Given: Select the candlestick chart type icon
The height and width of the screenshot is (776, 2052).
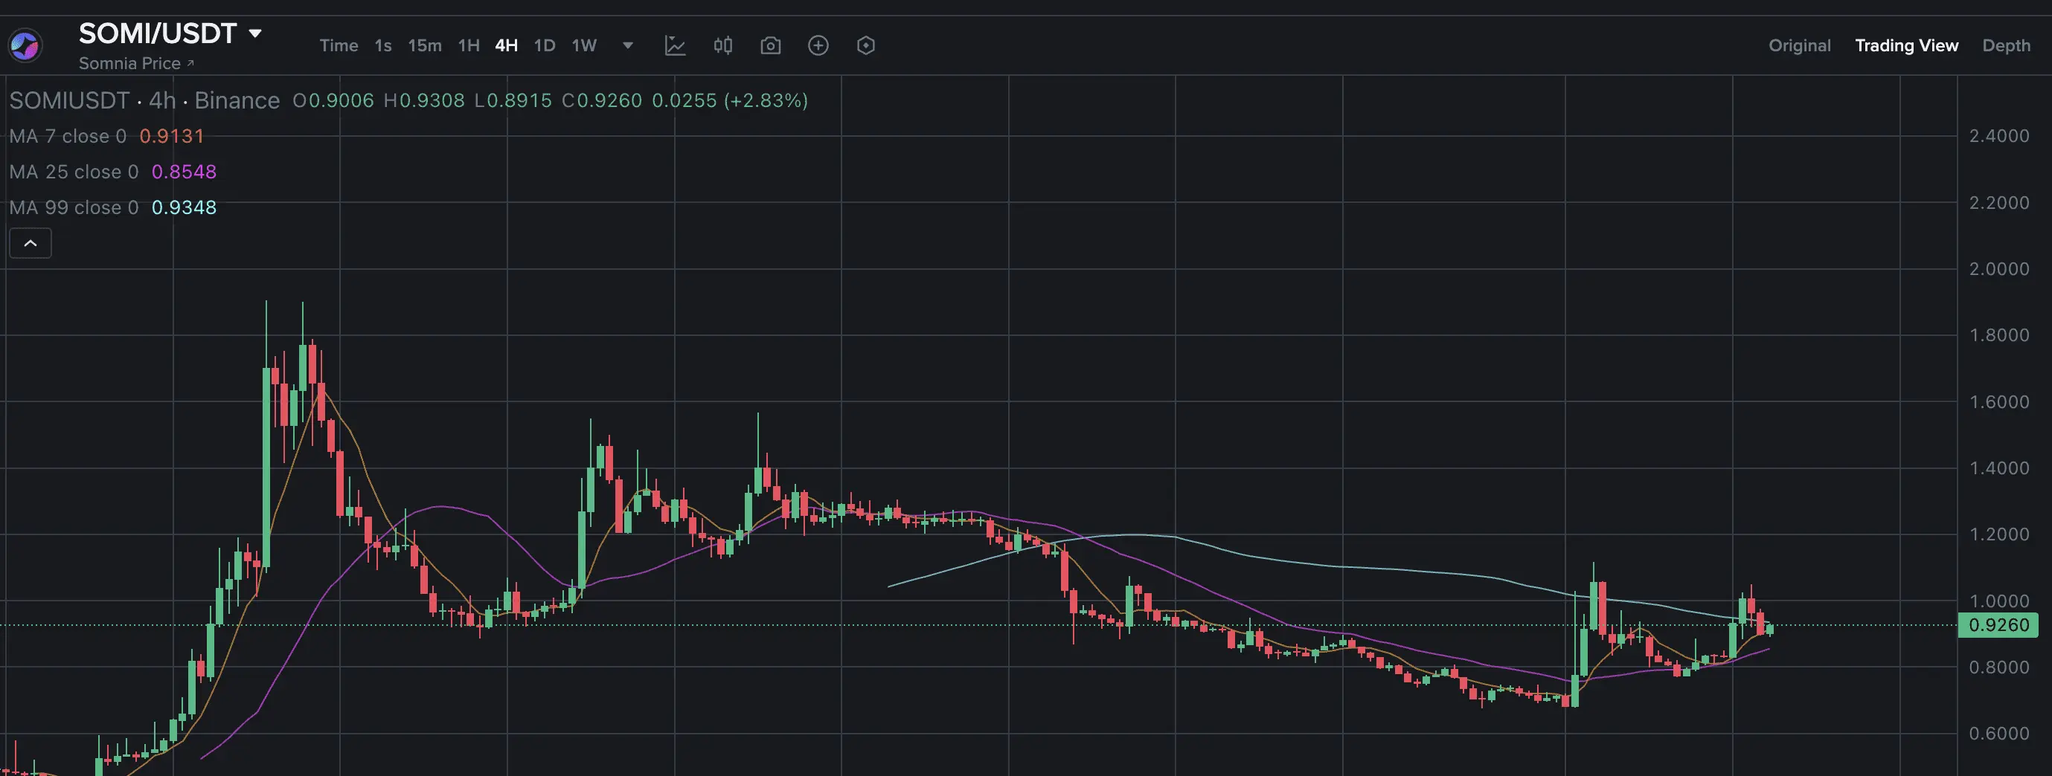Looking at the screenshot, I should tap(722, 45).
